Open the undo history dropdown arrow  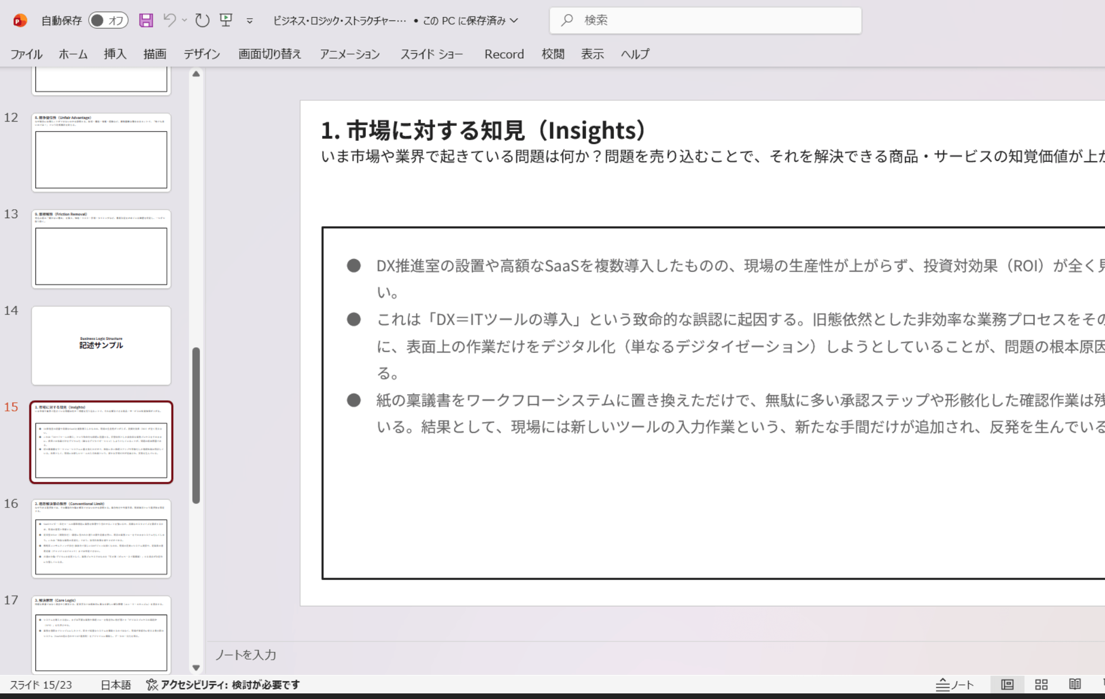point(185,21)
